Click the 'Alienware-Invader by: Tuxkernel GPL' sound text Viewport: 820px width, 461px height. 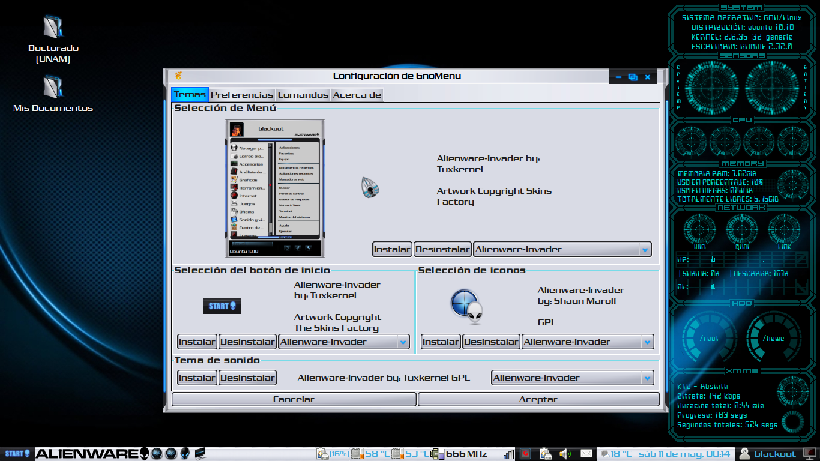[x=384, y=378]
